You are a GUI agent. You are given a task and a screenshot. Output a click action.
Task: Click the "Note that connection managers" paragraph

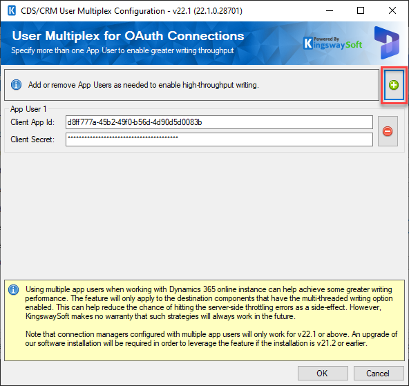tap(211, 338)
